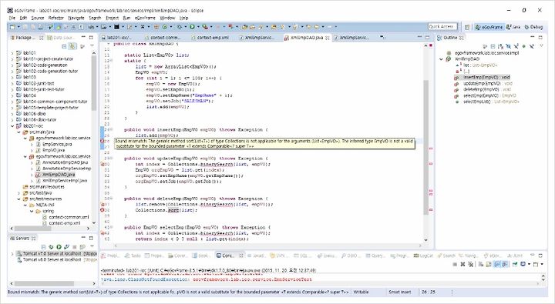This screenshot has height=304, width=555.
Task: Clear the console with the X icon
Action: [x=462, y=264]
